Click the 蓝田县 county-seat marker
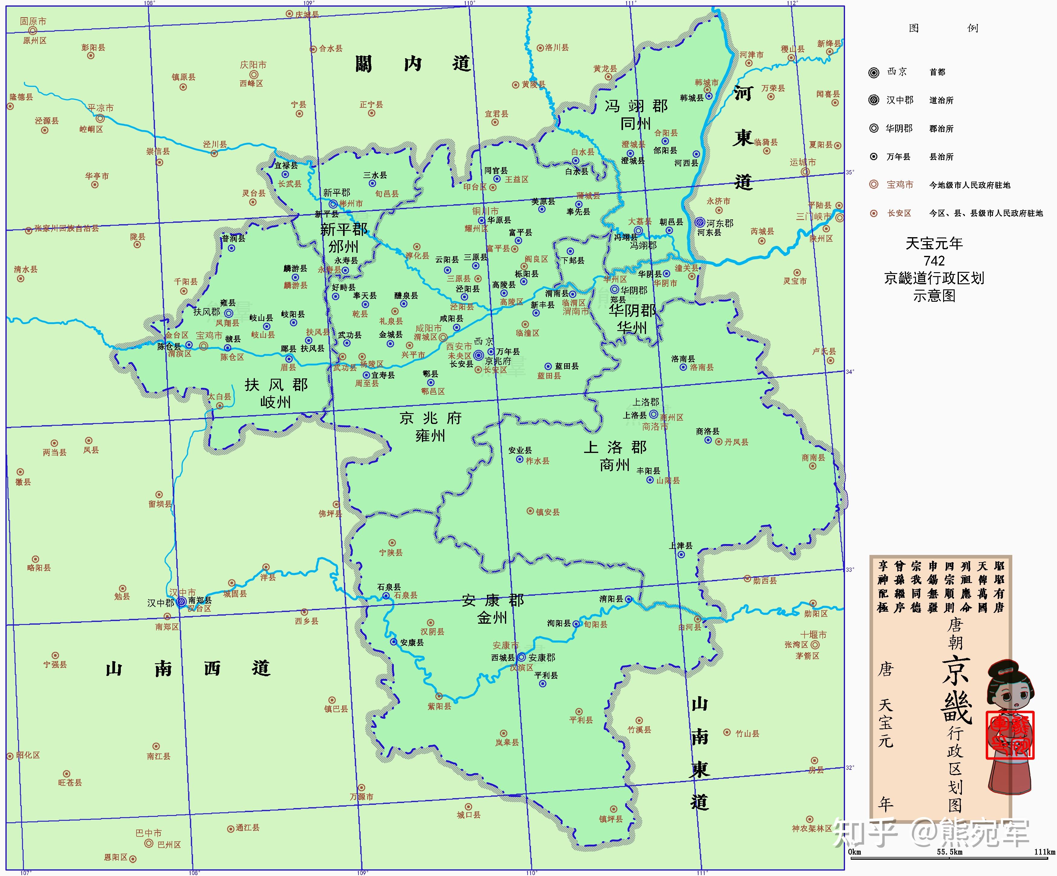This screenshot has height=876, width=1057. coord(548,367)
